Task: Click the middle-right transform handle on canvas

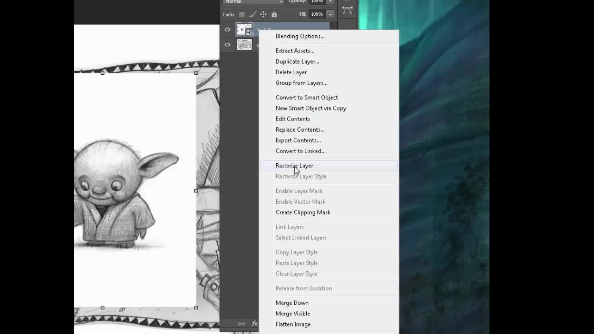Action: 196,190
